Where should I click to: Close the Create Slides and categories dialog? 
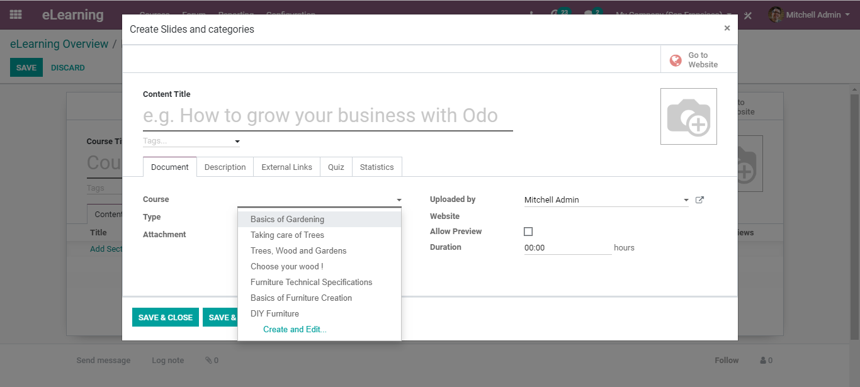pyautogui.click(x=727, y=28)
